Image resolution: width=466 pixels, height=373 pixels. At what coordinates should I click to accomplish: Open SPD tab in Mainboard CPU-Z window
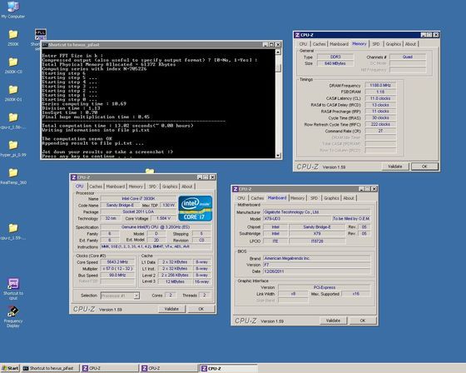pyautogui.click(x=315, y=198)
